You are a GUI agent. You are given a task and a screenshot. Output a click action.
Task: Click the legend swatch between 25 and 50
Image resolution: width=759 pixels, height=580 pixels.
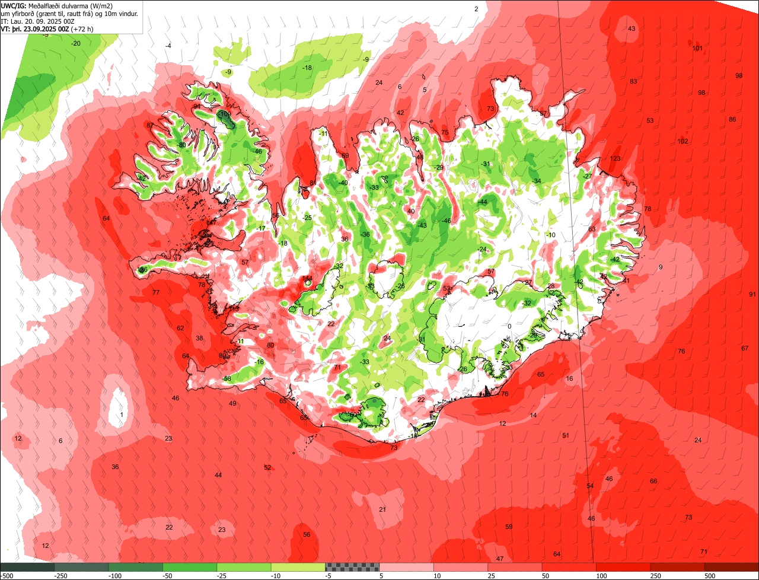[515, 567]
